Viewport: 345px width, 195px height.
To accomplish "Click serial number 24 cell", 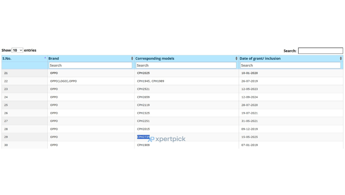I will click(24, 97).
